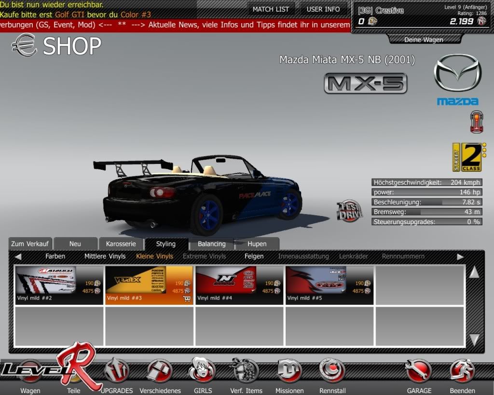Screen dimensions: 494x395
Task: Open the Missionen icon
Action: click(x=289, y=371)
